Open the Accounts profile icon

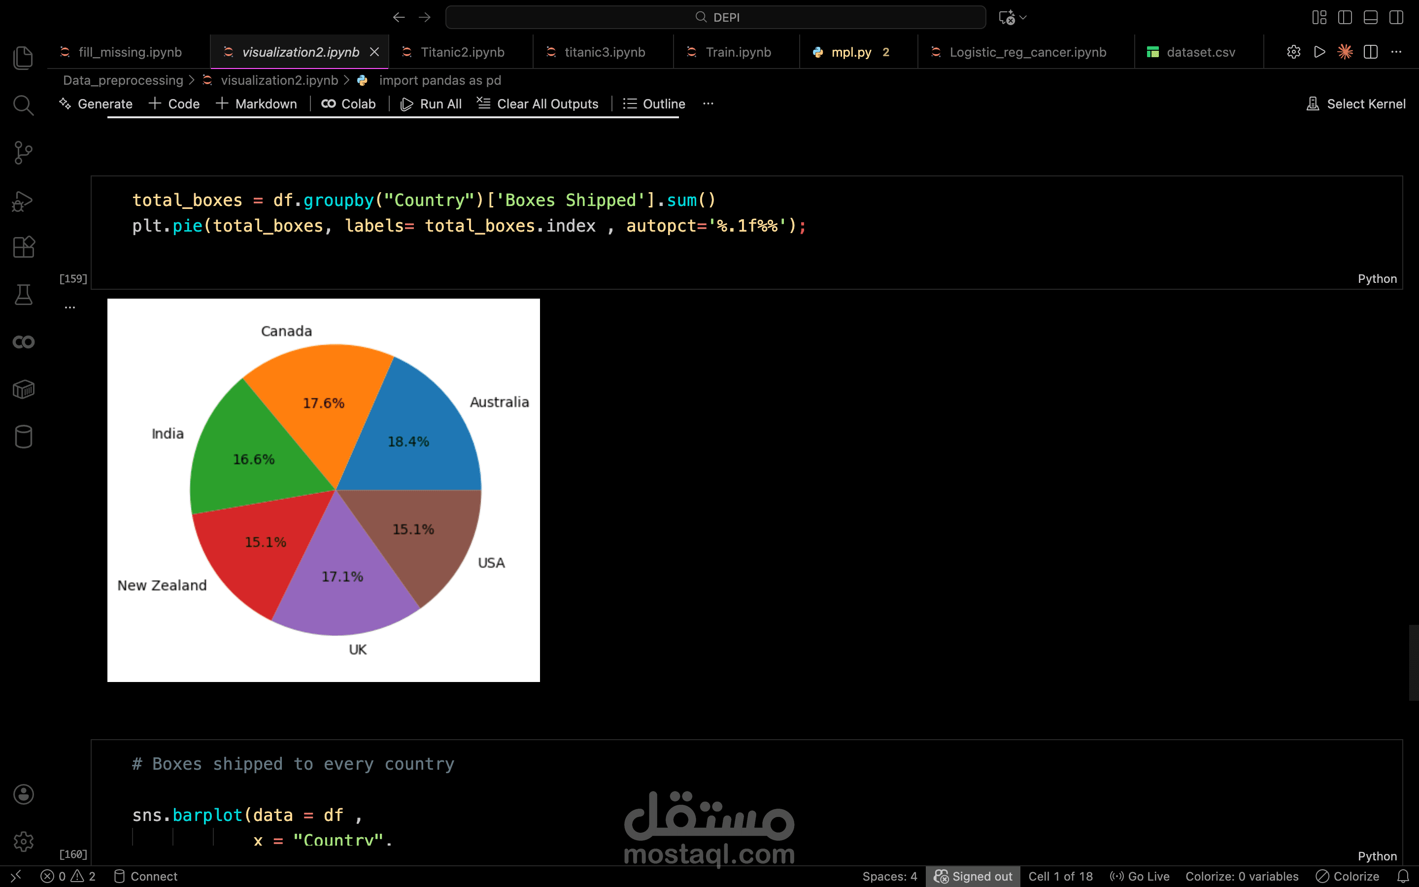click(24, 794)
